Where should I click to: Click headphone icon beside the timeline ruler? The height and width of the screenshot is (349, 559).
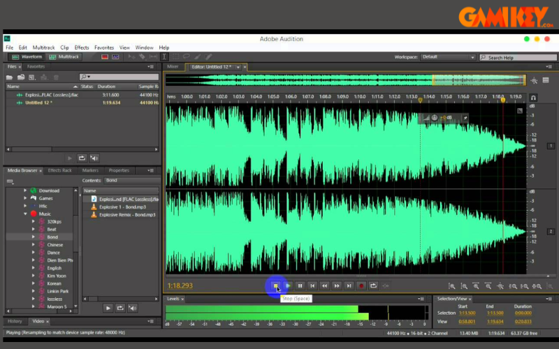point(533,98)
